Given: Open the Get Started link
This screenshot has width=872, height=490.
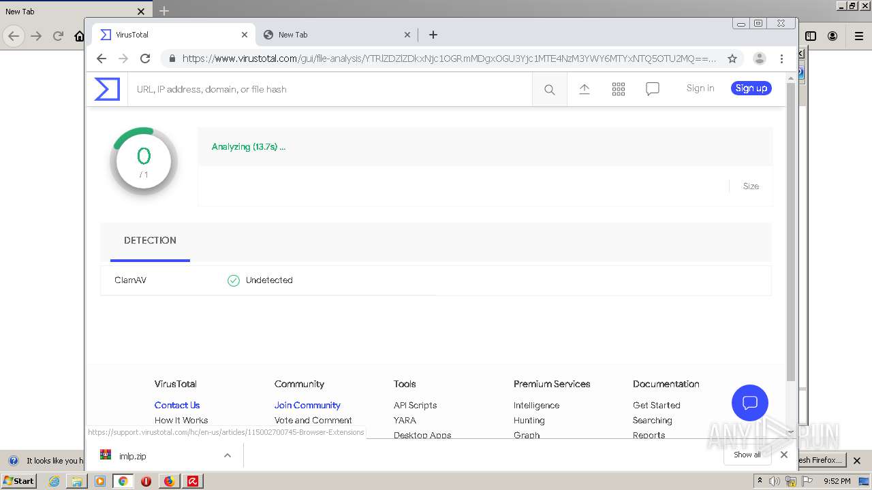Looking at the screenshot, I should coord(656,405).
